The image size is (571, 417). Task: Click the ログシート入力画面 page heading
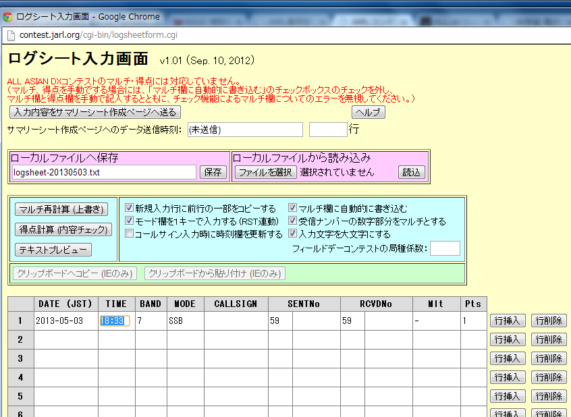point(78,59)
